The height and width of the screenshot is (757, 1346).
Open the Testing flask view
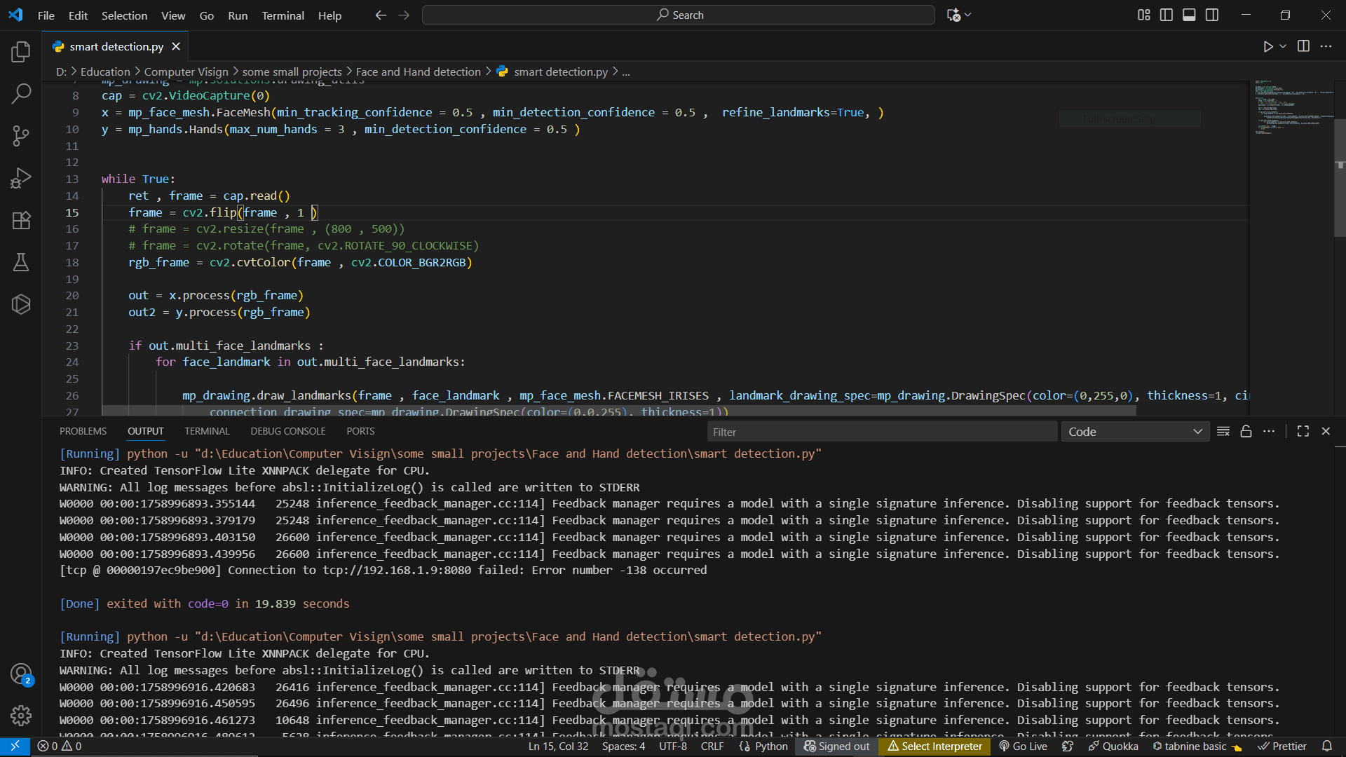coord(21,262)
